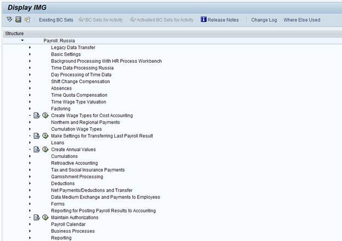Click the third toolbar icon before Existing BC Sets

click(27, 19)
